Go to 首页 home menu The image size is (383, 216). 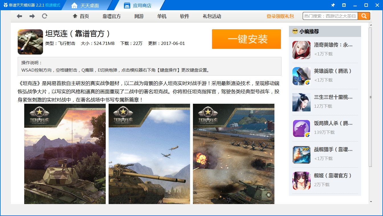click(x=81, y=16)
